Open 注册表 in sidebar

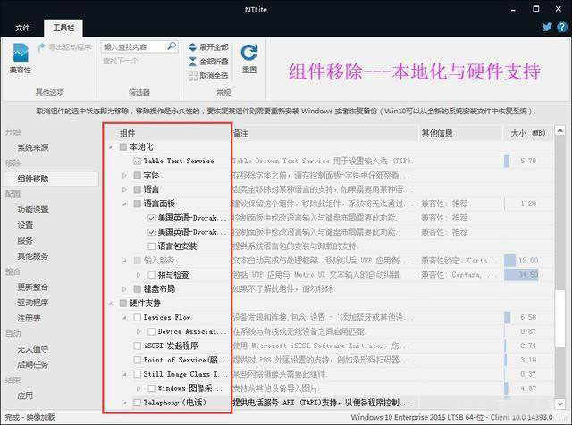[29, 318]
